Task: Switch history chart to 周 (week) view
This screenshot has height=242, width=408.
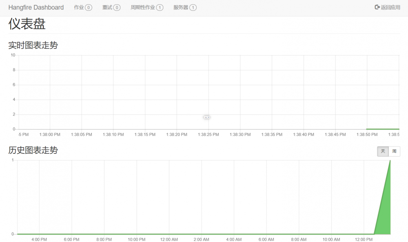Action: [395, 151]
